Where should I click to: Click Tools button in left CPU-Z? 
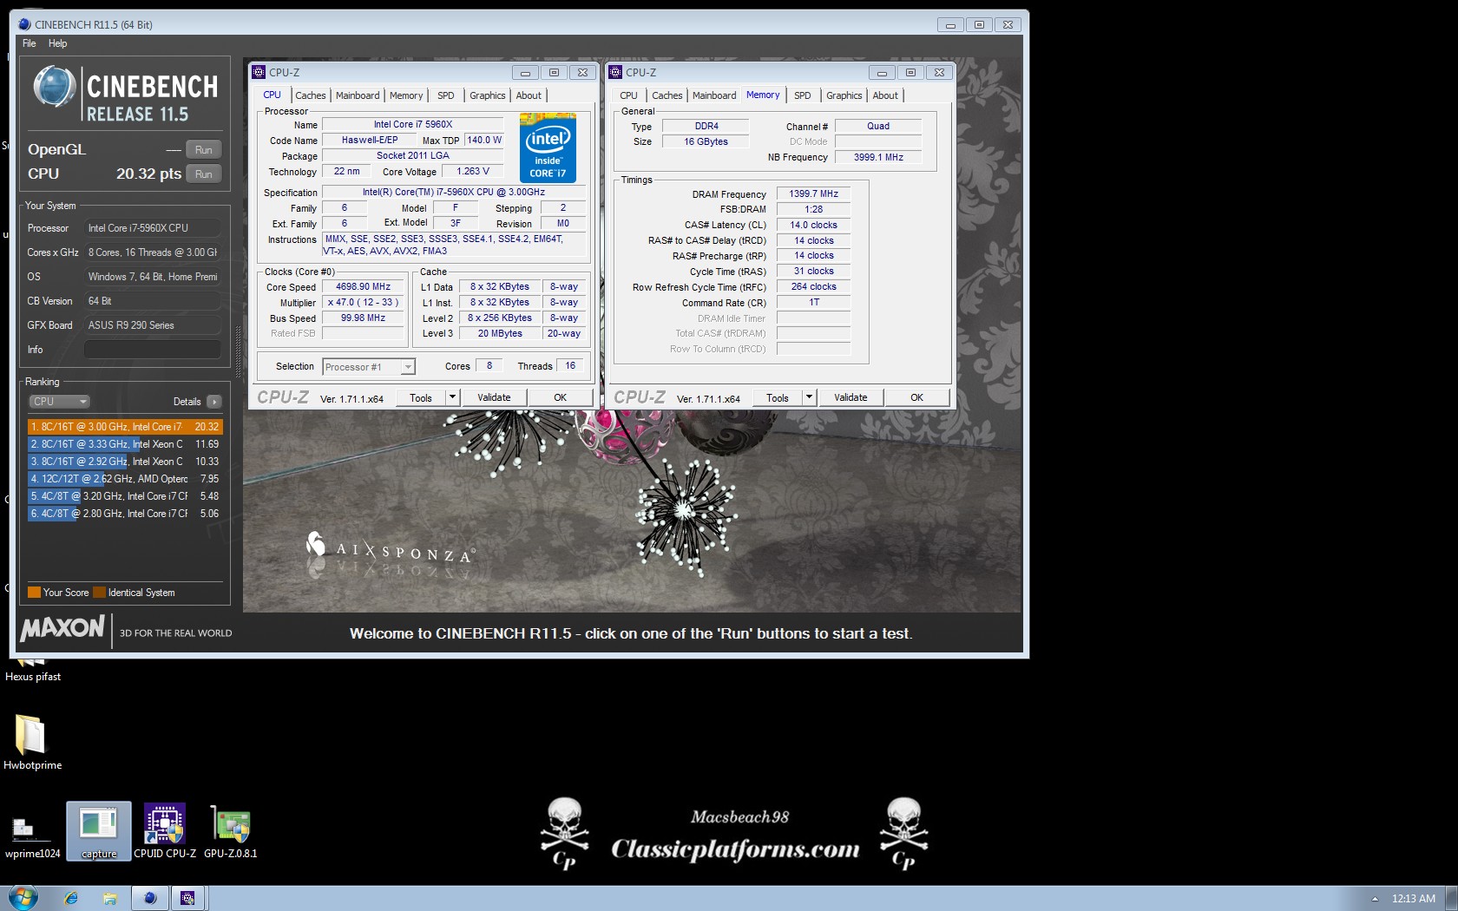tap(421, 397)
